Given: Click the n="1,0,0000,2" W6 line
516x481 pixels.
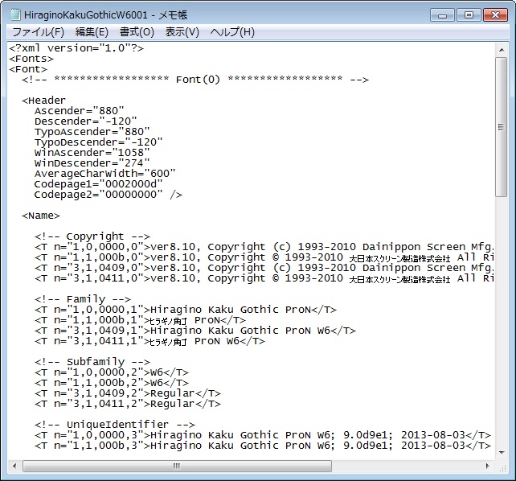Looking at the screenshot, I should (x=112, y=372).
